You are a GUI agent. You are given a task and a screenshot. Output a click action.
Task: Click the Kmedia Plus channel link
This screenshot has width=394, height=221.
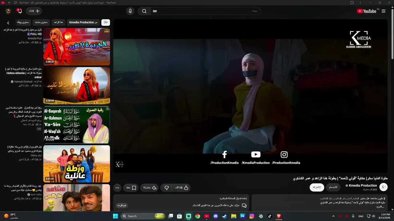pyautogui.click(x=35, y=38)
